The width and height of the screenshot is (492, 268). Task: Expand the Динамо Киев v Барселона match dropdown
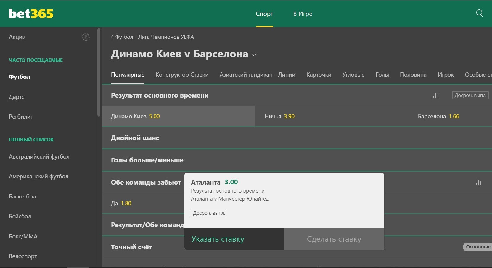[254, 55]
